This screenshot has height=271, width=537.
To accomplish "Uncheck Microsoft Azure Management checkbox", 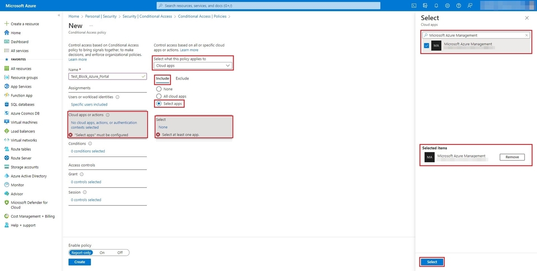I will pos(426,46).
